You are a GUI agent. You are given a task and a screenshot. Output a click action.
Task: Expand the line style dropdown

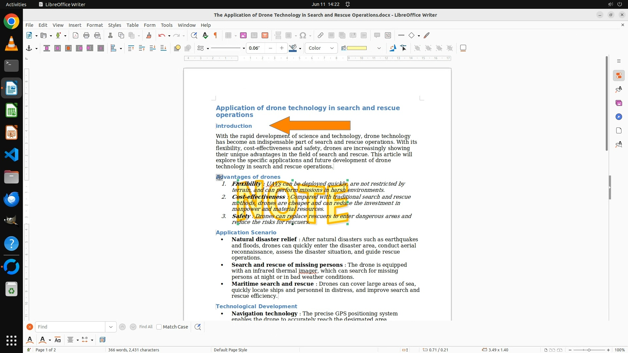coord(244,48)
